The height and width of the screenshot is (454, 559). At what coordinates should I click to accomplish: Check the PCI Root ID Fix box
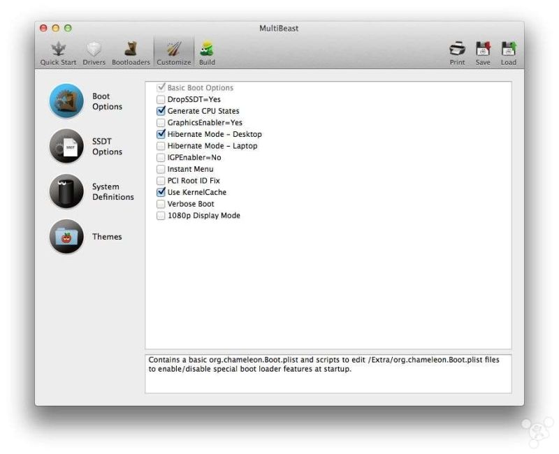tap(161, 181)
